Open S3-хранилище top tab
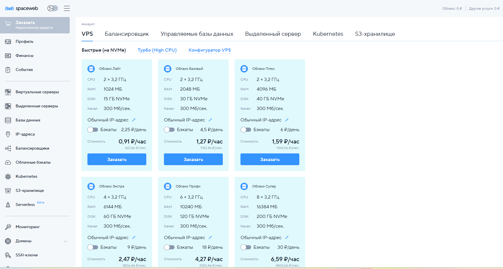This screenshot has width=503, height=269. click(375, 34)
